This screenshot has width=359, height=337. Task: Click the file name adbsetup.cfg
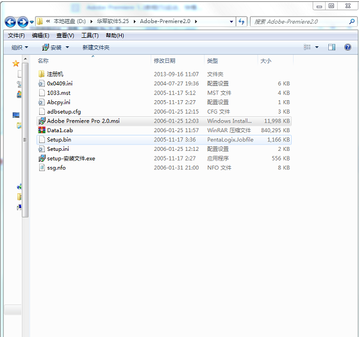[x=64, y=112]
